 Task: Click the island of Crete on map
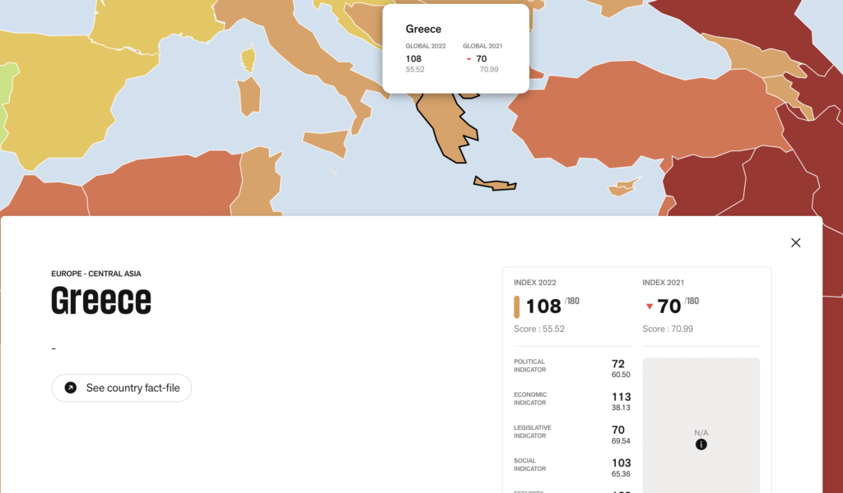pos(496,184)
